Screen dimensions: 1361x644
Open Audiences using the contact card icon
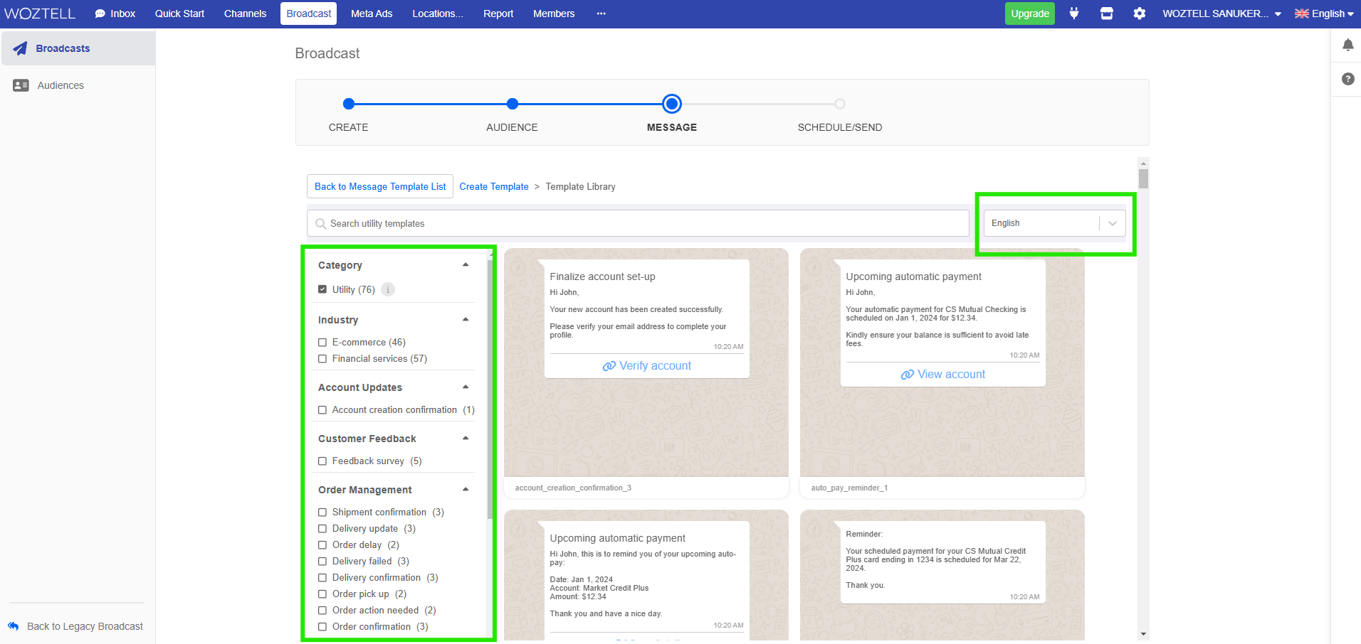pyautogui.click(x=20, y=85)
